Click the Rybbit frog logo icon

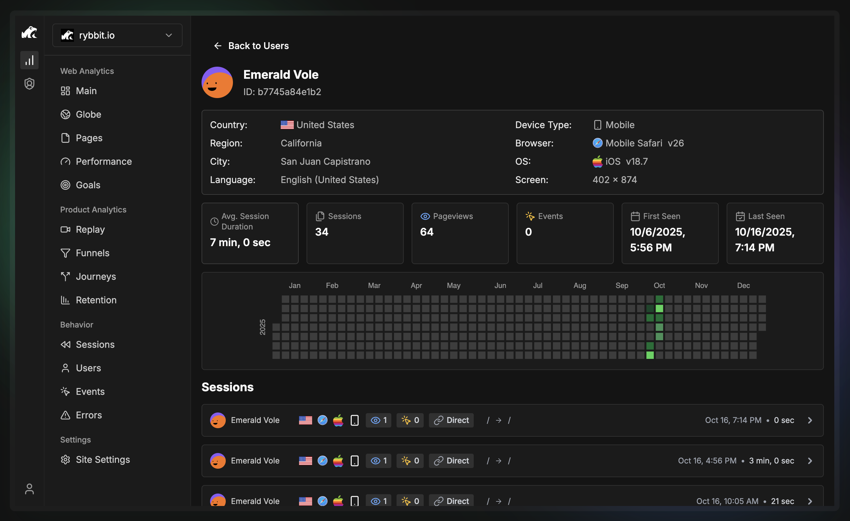click(x=29, y=33)
